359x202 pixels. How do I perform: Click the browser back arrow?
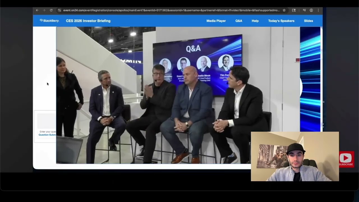coord(37,10)
